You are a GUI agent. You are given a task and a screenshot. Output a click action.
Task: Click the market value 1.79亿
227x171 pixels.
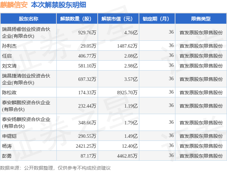tap(131, 123)
